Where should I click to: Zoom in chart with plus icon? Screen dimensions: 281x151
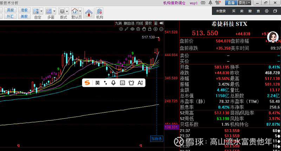156,29
